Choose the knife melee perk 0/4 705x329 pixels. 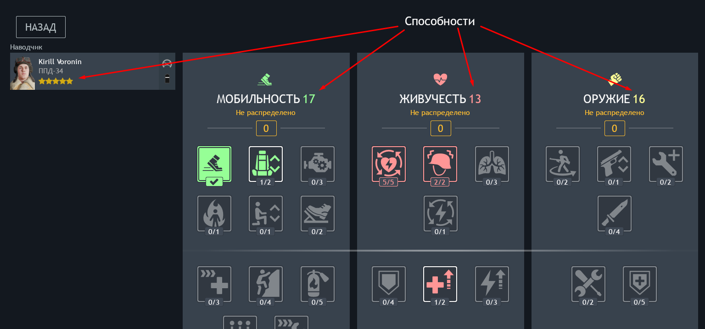[614, 214]
